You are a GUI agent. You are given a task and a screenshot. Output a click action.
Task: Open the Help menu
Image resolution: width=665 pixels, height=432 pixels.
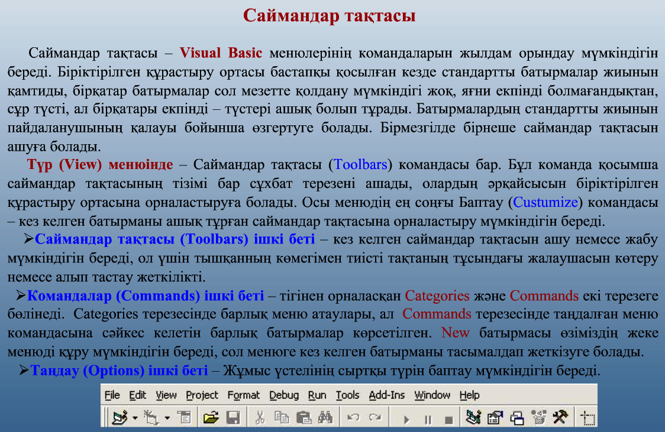pos(469,395)
